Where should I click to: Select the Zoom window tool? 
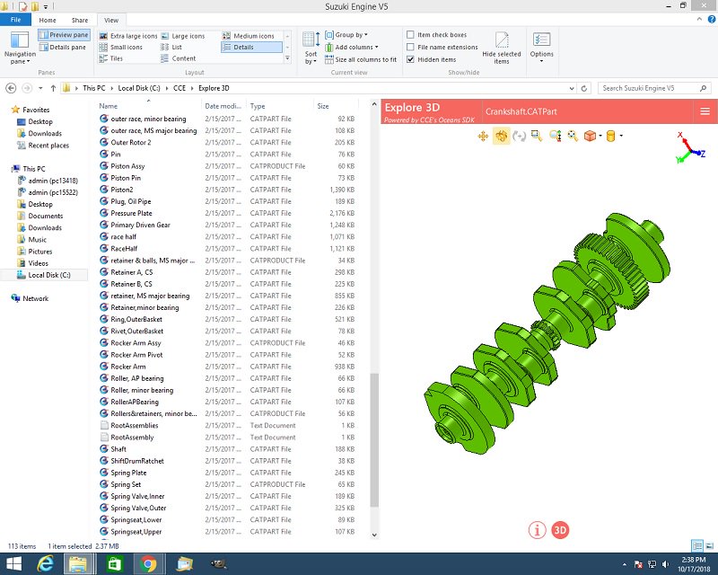[x=536, y=137]
